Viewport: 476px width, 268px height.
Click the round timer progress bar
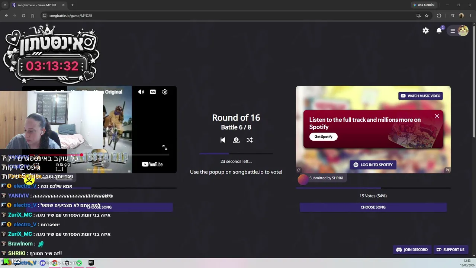236,153
